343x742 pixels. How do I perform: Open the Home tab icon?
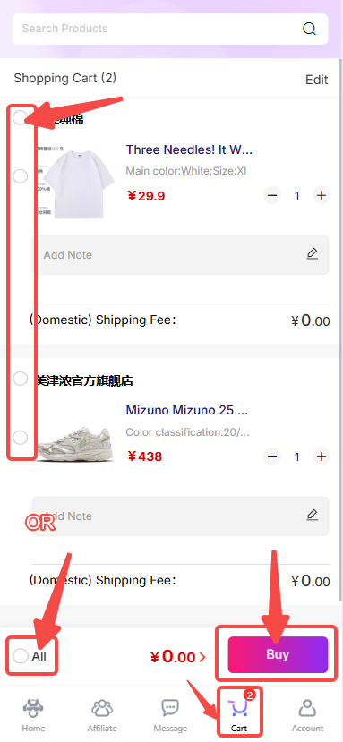[x=34, y=708]
